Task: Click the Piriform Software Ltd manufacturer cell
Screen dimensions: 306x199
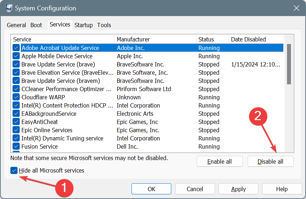Action: 144,89
